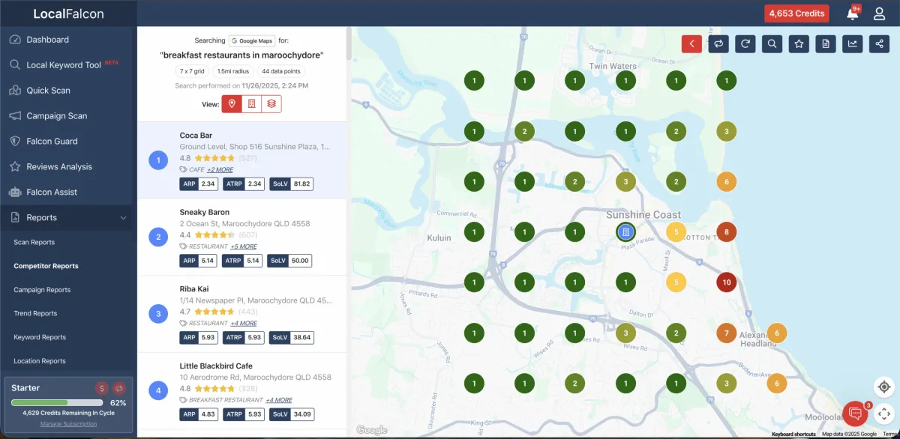The width and height of the screenshot is (900, 439).
Task: Expand '+2 MORE' categories for Coca Bar
Action: coord(221,170)
